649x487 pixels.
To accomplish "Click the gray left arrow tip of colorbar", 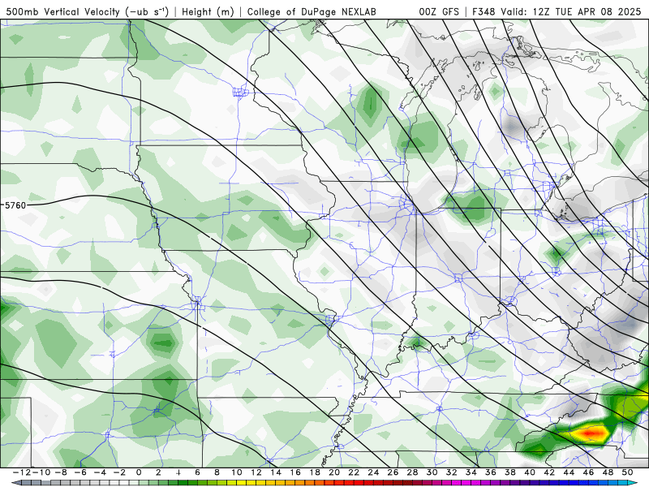I will pos(15,483).
